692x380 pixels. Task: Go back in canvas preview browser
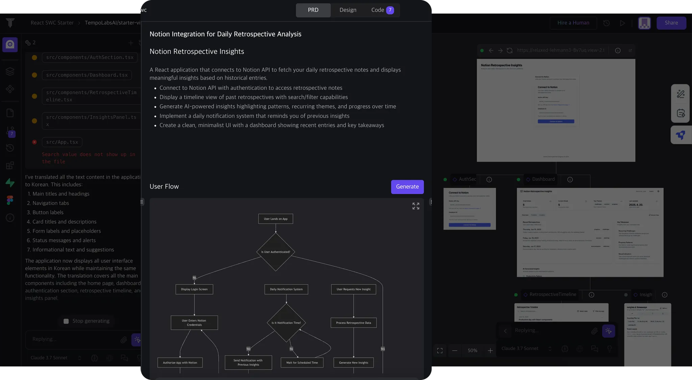491,51
